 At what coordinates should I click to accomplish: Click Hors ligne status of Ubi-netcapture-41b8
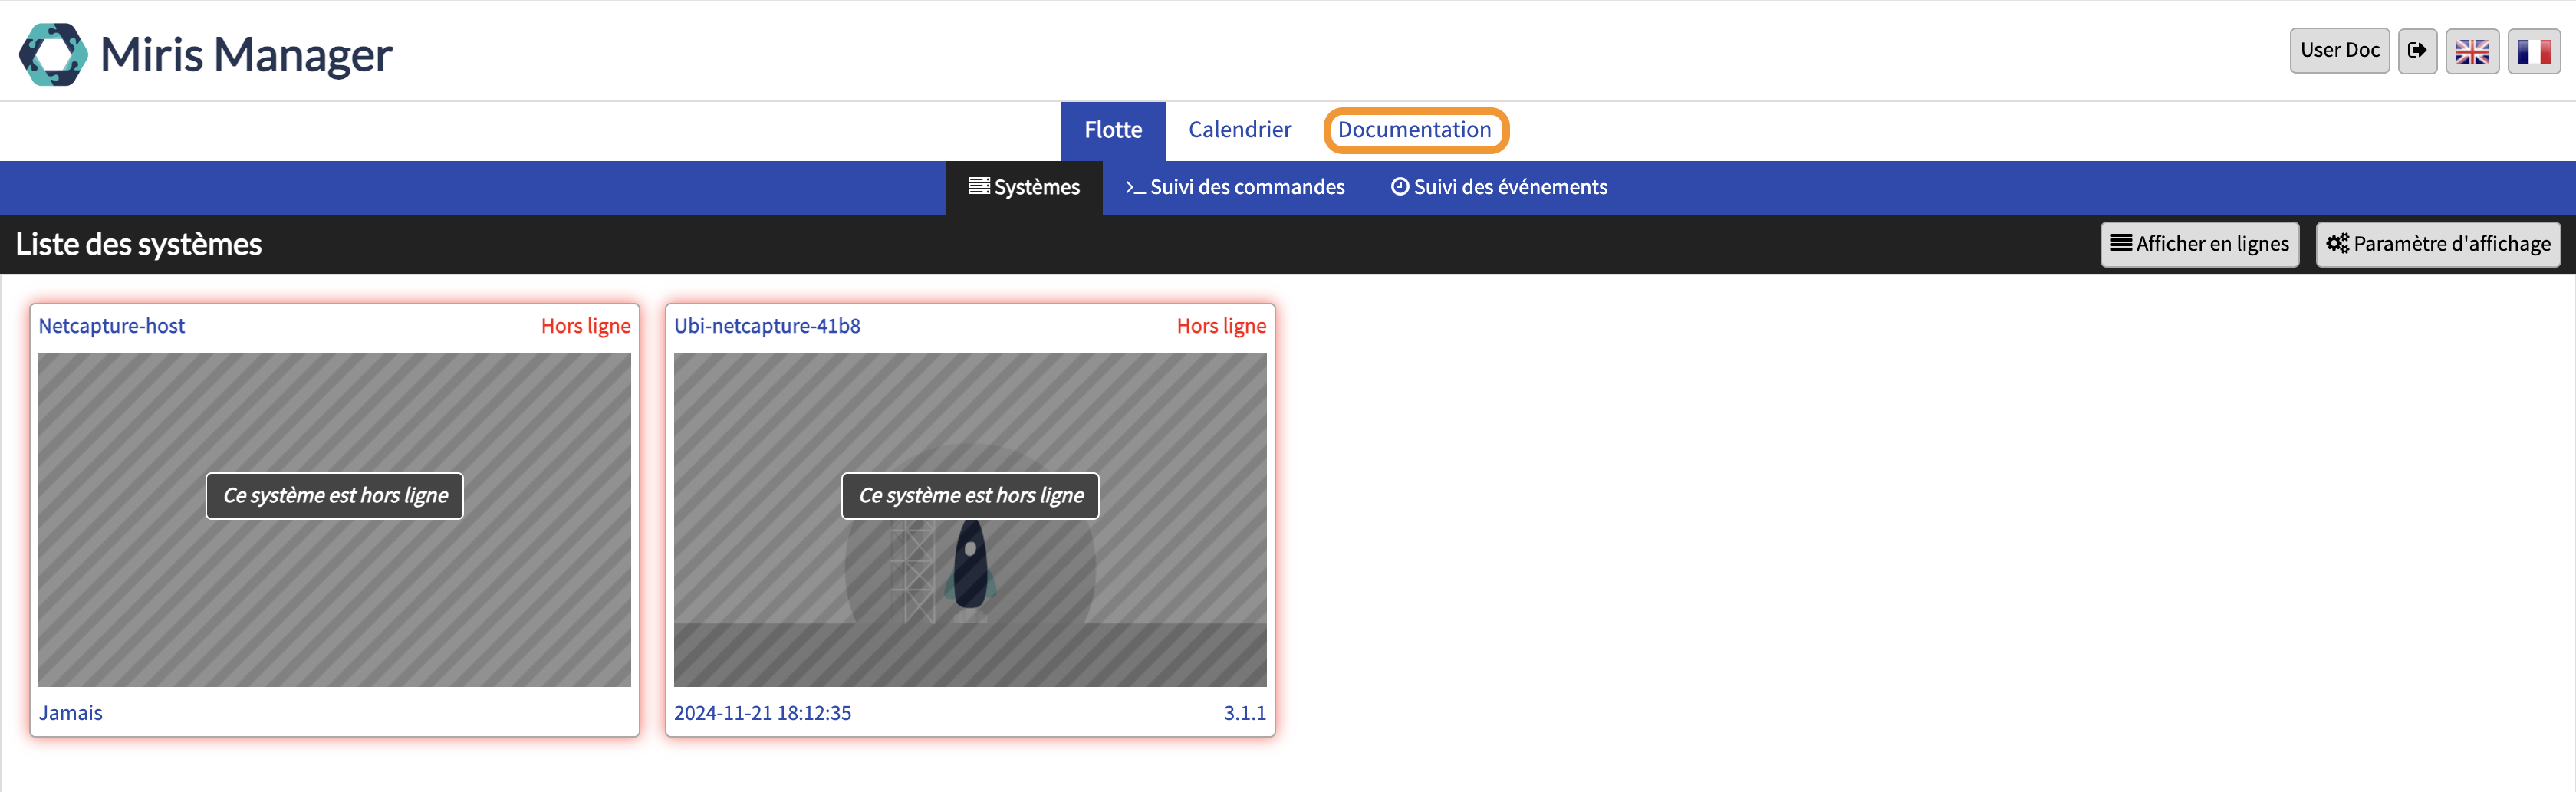click(x=1221, y=326)
